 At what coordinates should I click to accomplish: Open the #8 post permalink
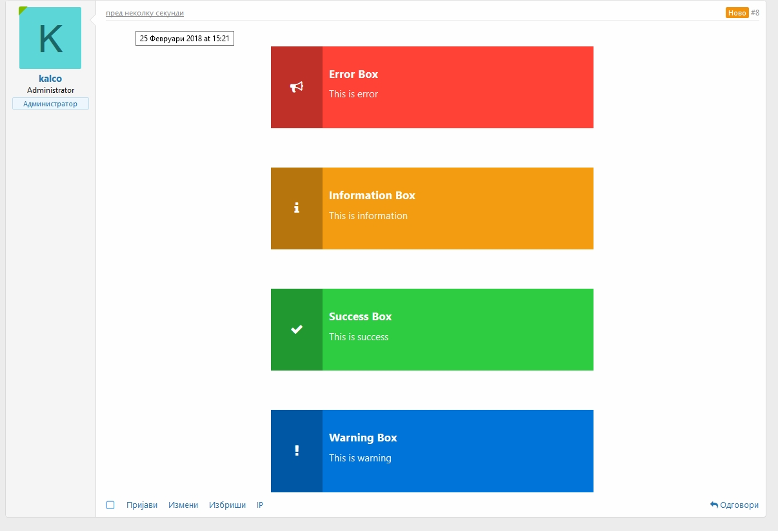755,13
